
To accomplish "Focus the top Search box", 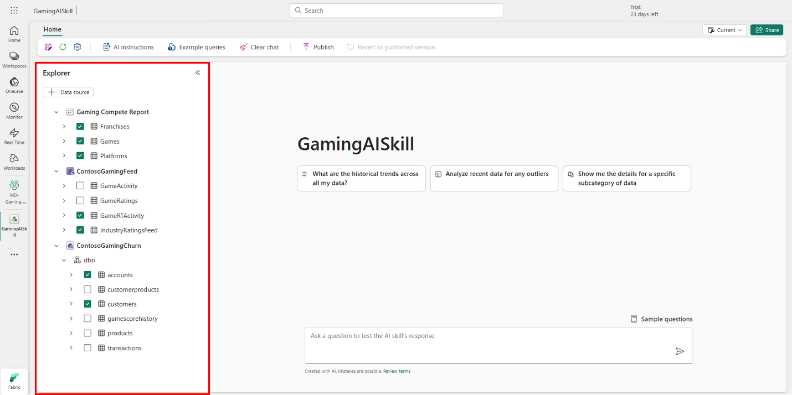I will [396, 11].
